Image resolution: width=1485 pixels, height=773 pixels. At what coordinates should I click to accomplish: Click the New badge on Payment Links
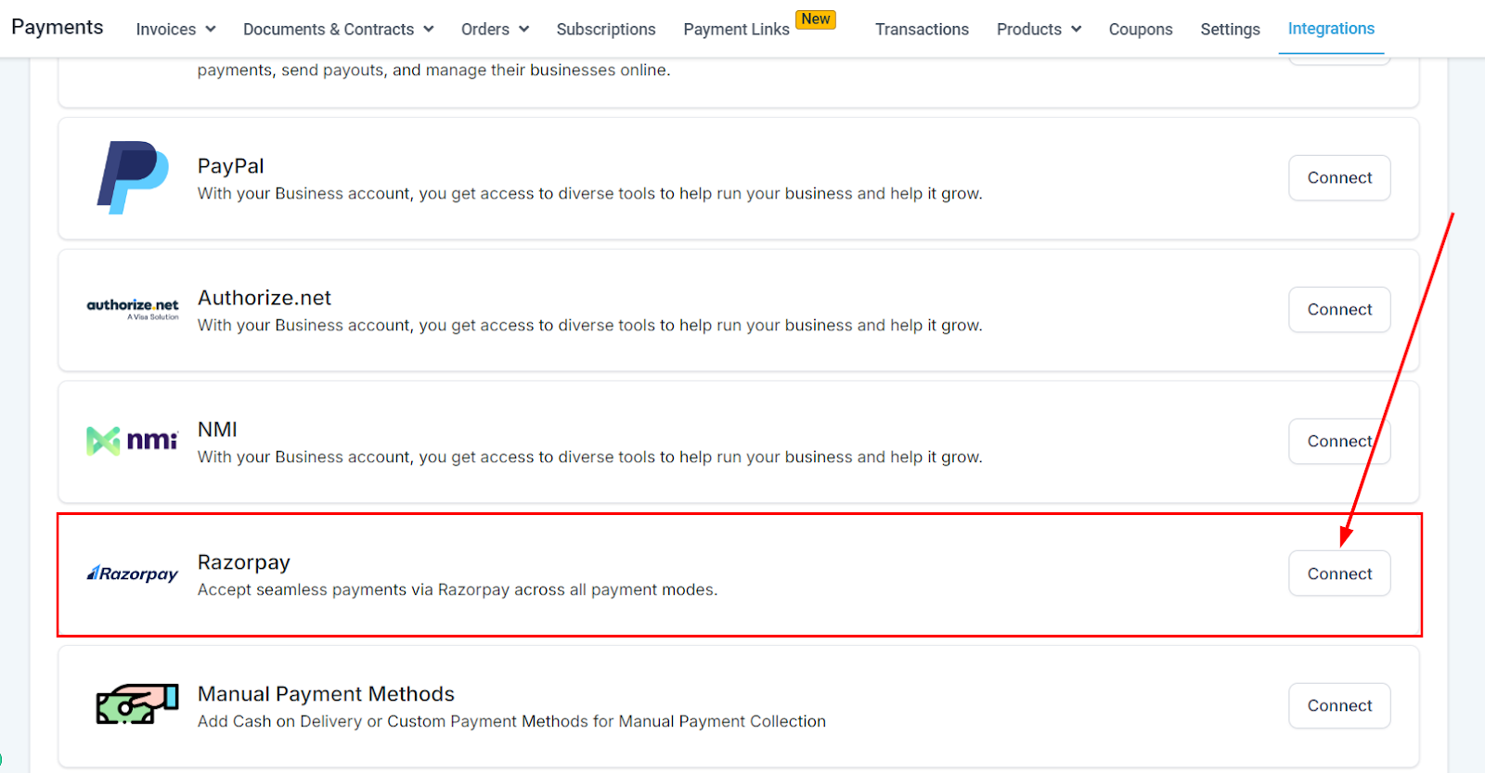tap(816, 19)
